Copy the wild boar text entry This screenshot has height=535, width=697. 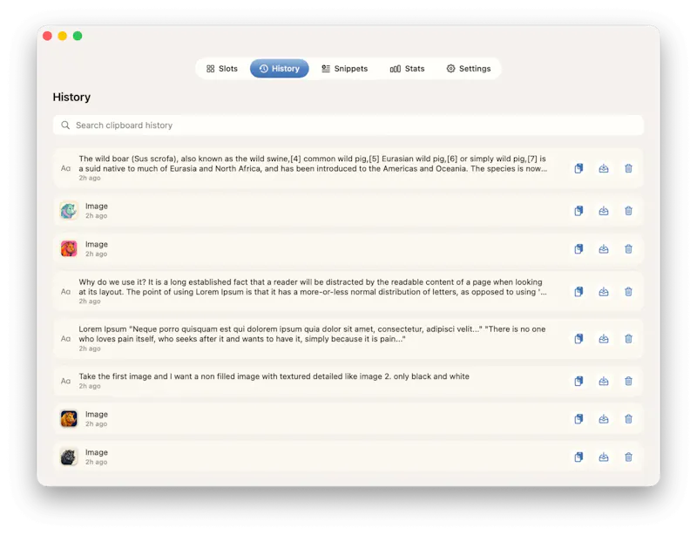pos(579,168)
